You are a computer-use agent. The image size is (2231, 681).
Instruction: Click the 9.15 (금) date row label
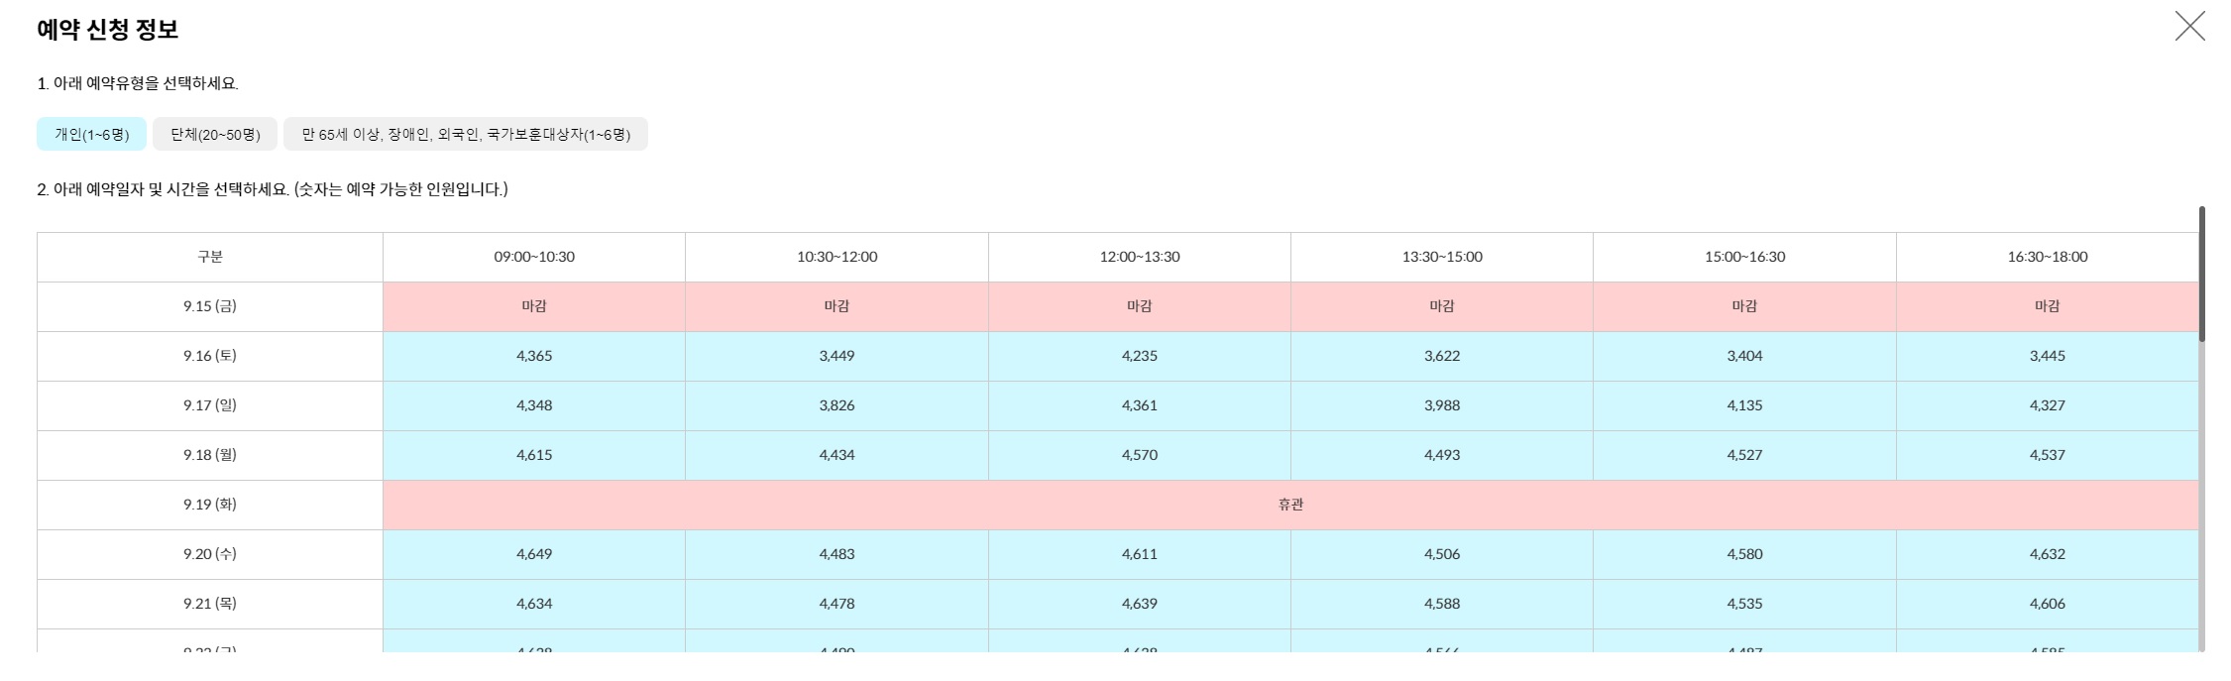coord(210,306)
